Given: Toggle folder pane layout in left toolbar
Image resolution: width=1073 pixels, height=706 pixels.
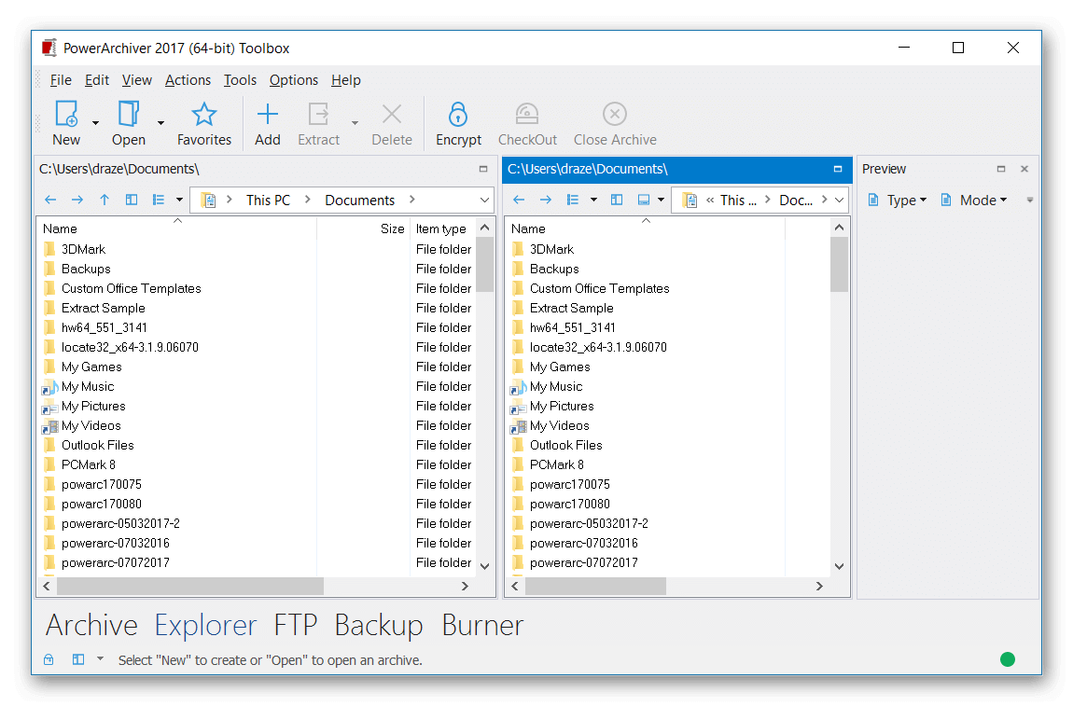Looking at the screenshot, I should 132,200.
